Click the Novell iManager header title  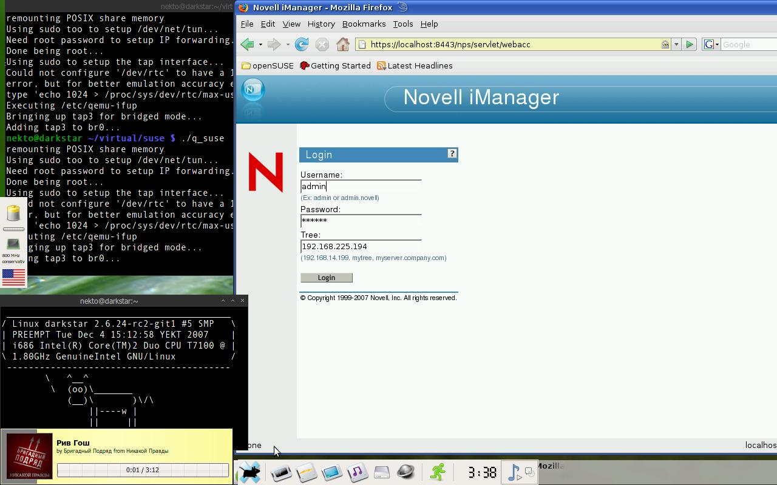coord(481,97)
